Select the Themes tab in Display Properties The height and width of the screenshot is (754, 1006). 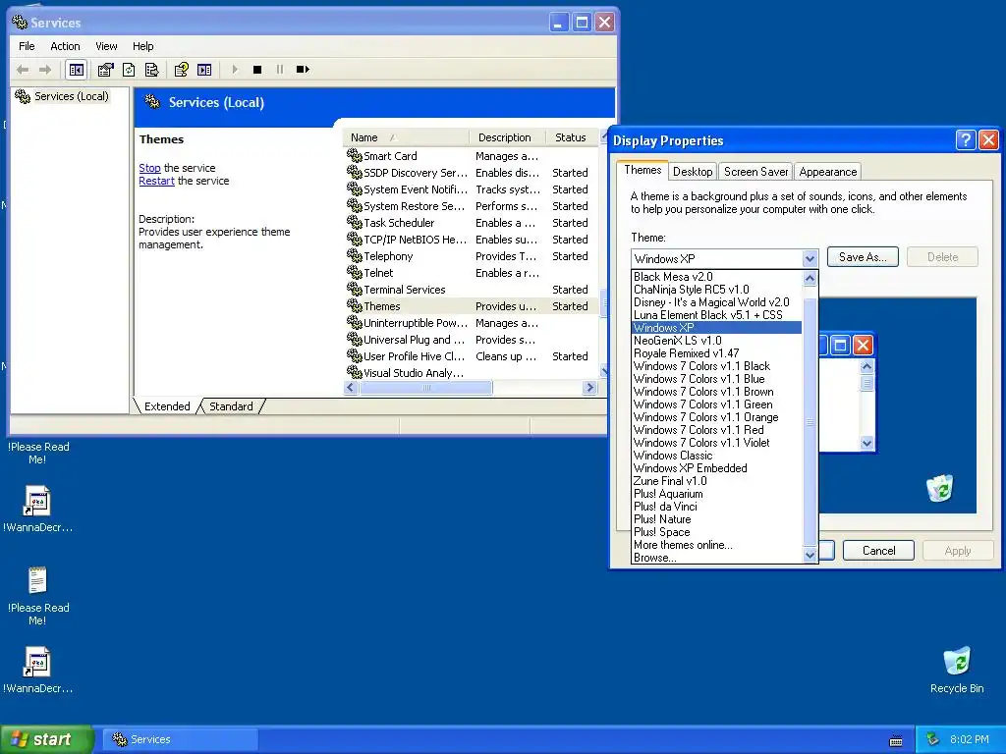tap(643, 170)
